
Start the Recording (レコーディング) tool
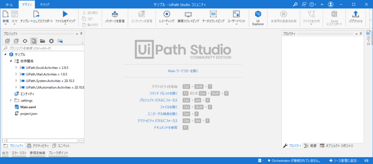pyautogui.click(x=167, y=18)
